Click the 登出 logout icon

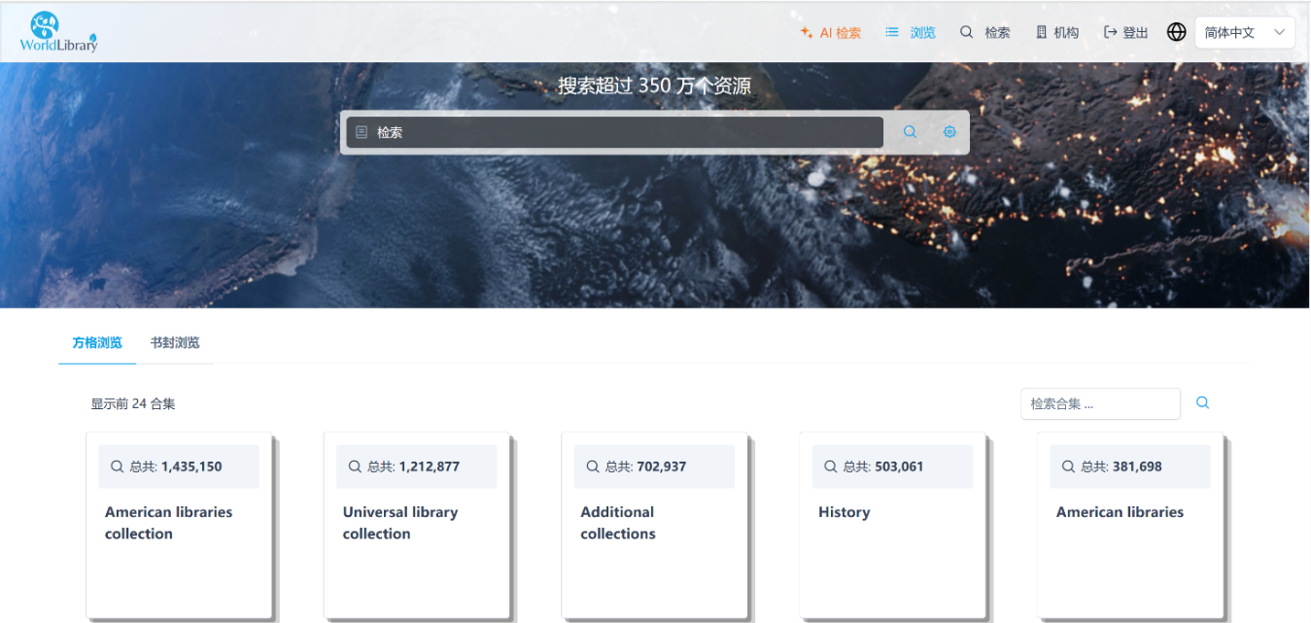point(1111,32)
